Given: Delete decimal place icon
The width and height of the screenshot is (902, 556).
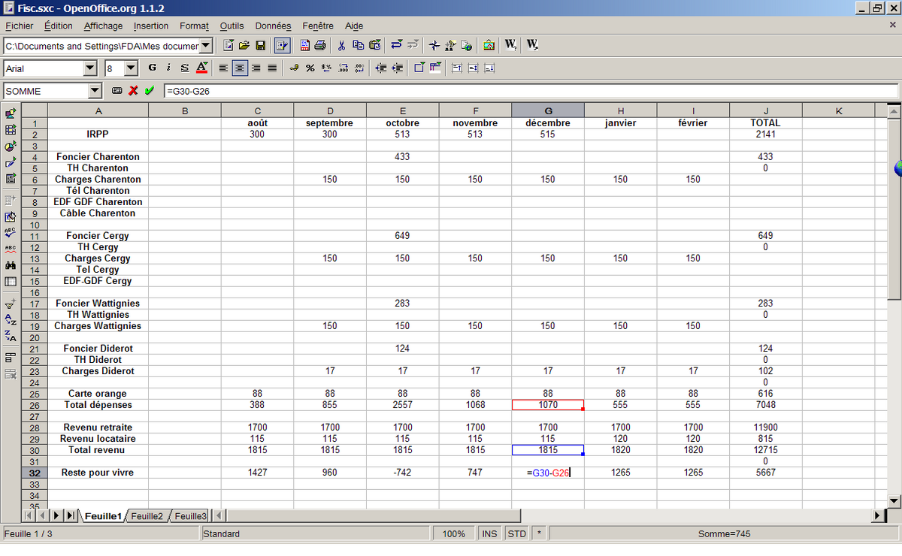Looking at the screenshot, I should tap(359, 68).
